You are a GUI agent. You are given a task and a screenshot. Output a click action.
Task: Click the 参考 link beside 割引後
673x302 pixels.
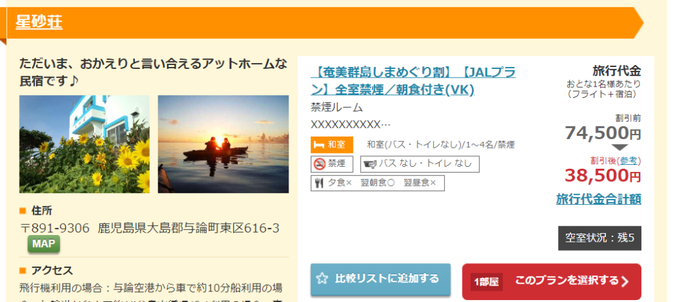point(629,160)
